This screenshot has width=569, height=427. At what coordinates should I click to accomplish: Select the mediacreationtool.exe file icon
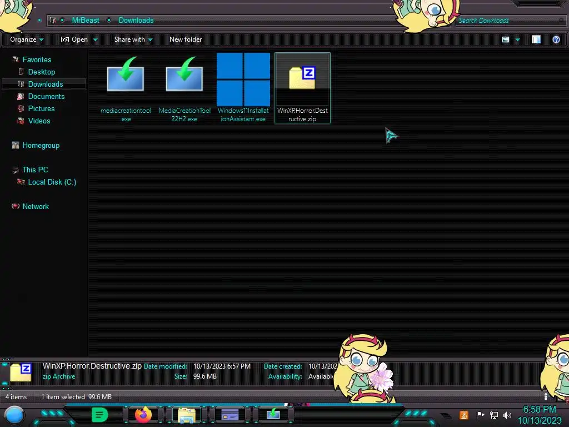[x=126, y=75]
